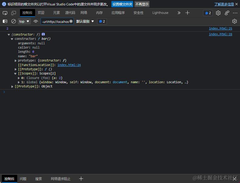
Task: Open the Lighthouse tab
Action: point(160,13)
